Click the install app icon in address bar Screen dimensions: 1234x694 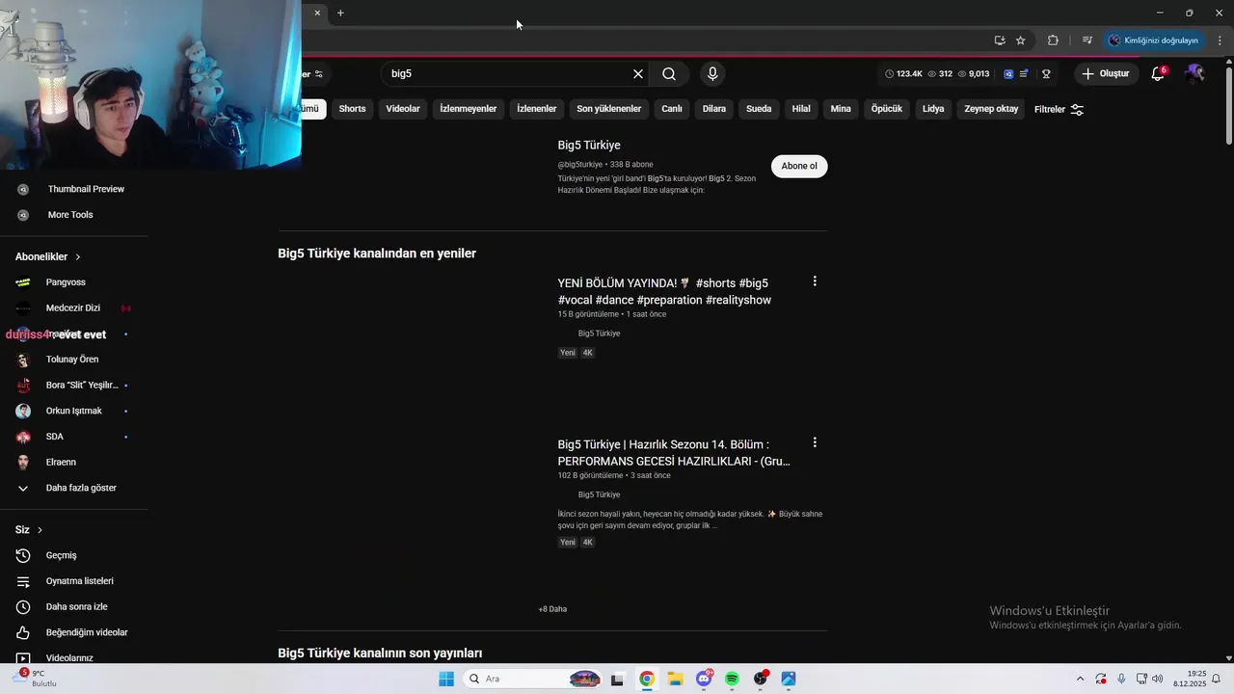point(1000,40)
